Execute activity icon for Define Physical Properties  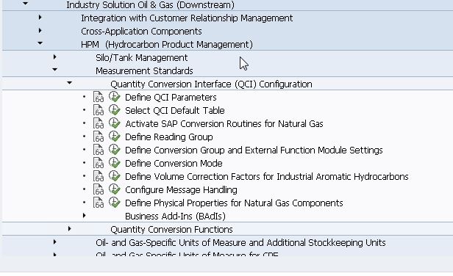pyautogui.click(x=115, y=203)
